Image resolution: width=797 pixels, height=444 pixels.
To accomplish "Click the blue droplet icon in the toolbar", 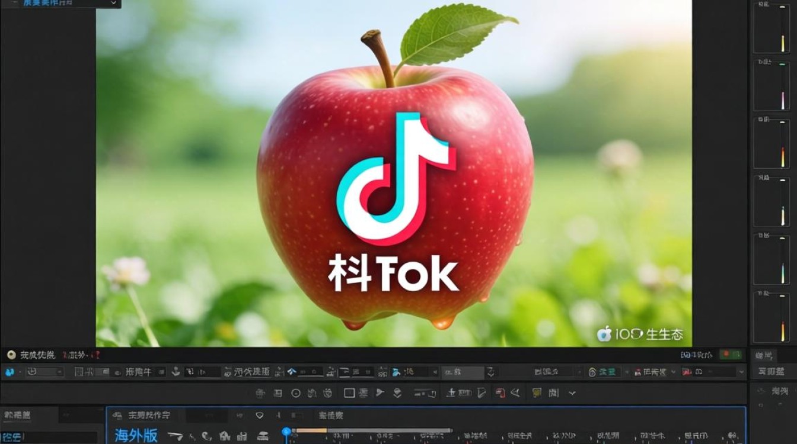I will (x=9, y=372).
